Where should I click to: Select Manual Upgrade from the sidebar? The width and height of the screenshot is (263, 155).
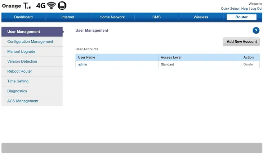click(21, 52)
